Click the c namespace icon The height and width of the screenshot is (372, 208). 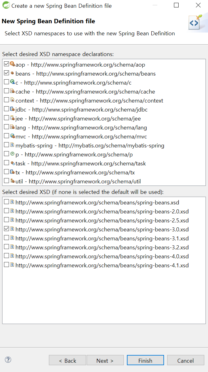click(x=12, y=82)
